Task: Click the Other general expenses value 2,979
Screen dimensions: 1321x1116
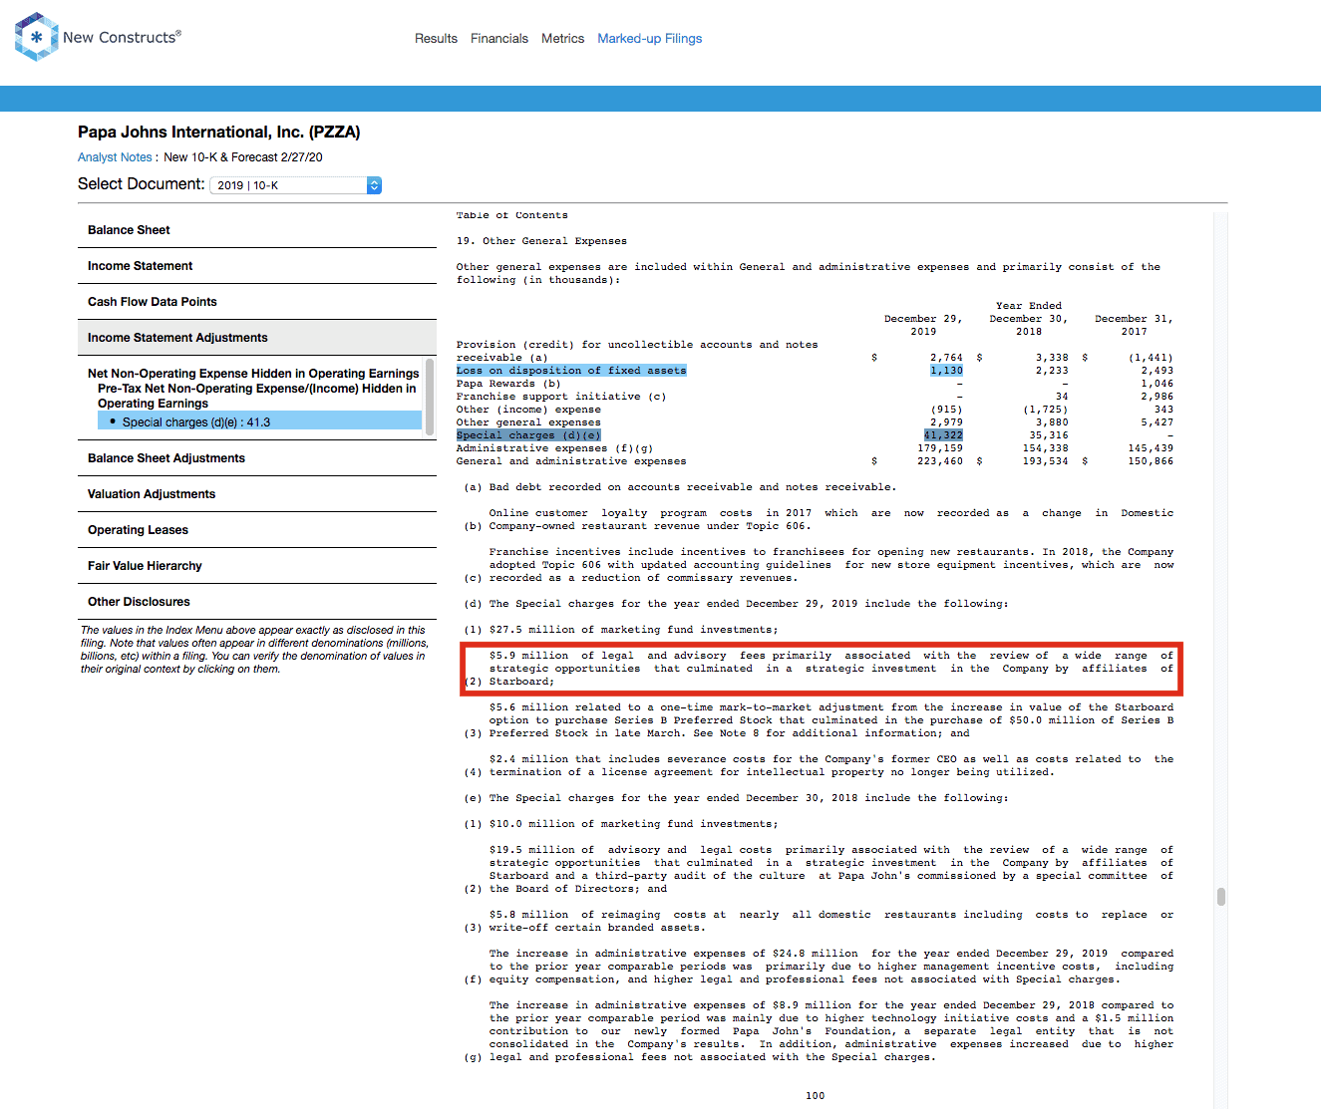Action: point(946,422)
